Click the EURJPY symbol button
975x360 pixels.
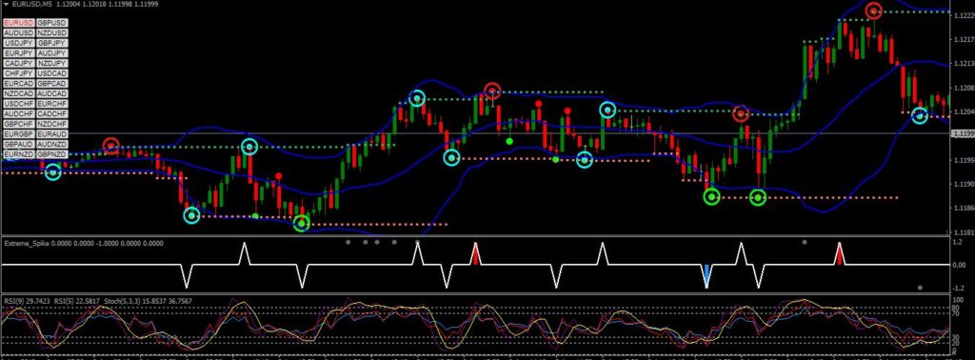point(19,53)
